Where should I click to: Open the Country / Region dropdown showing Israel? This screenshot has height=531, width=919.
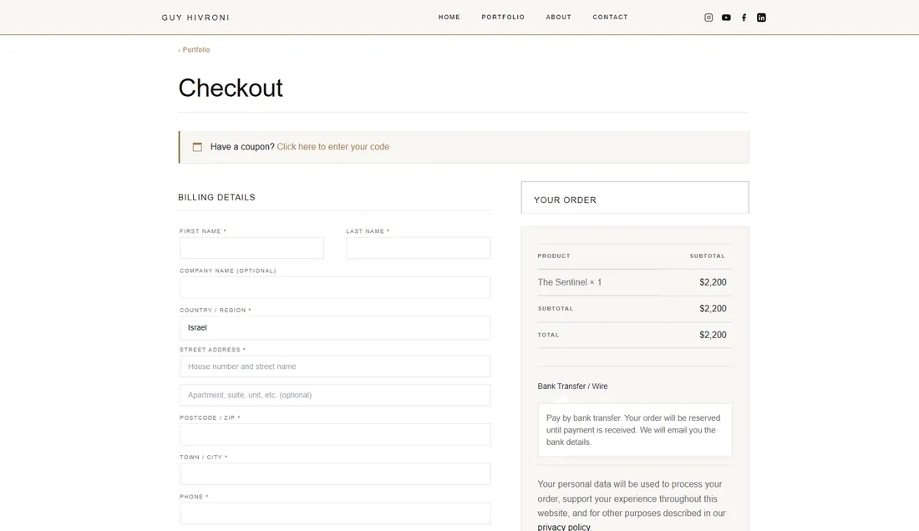pos(335,328)
